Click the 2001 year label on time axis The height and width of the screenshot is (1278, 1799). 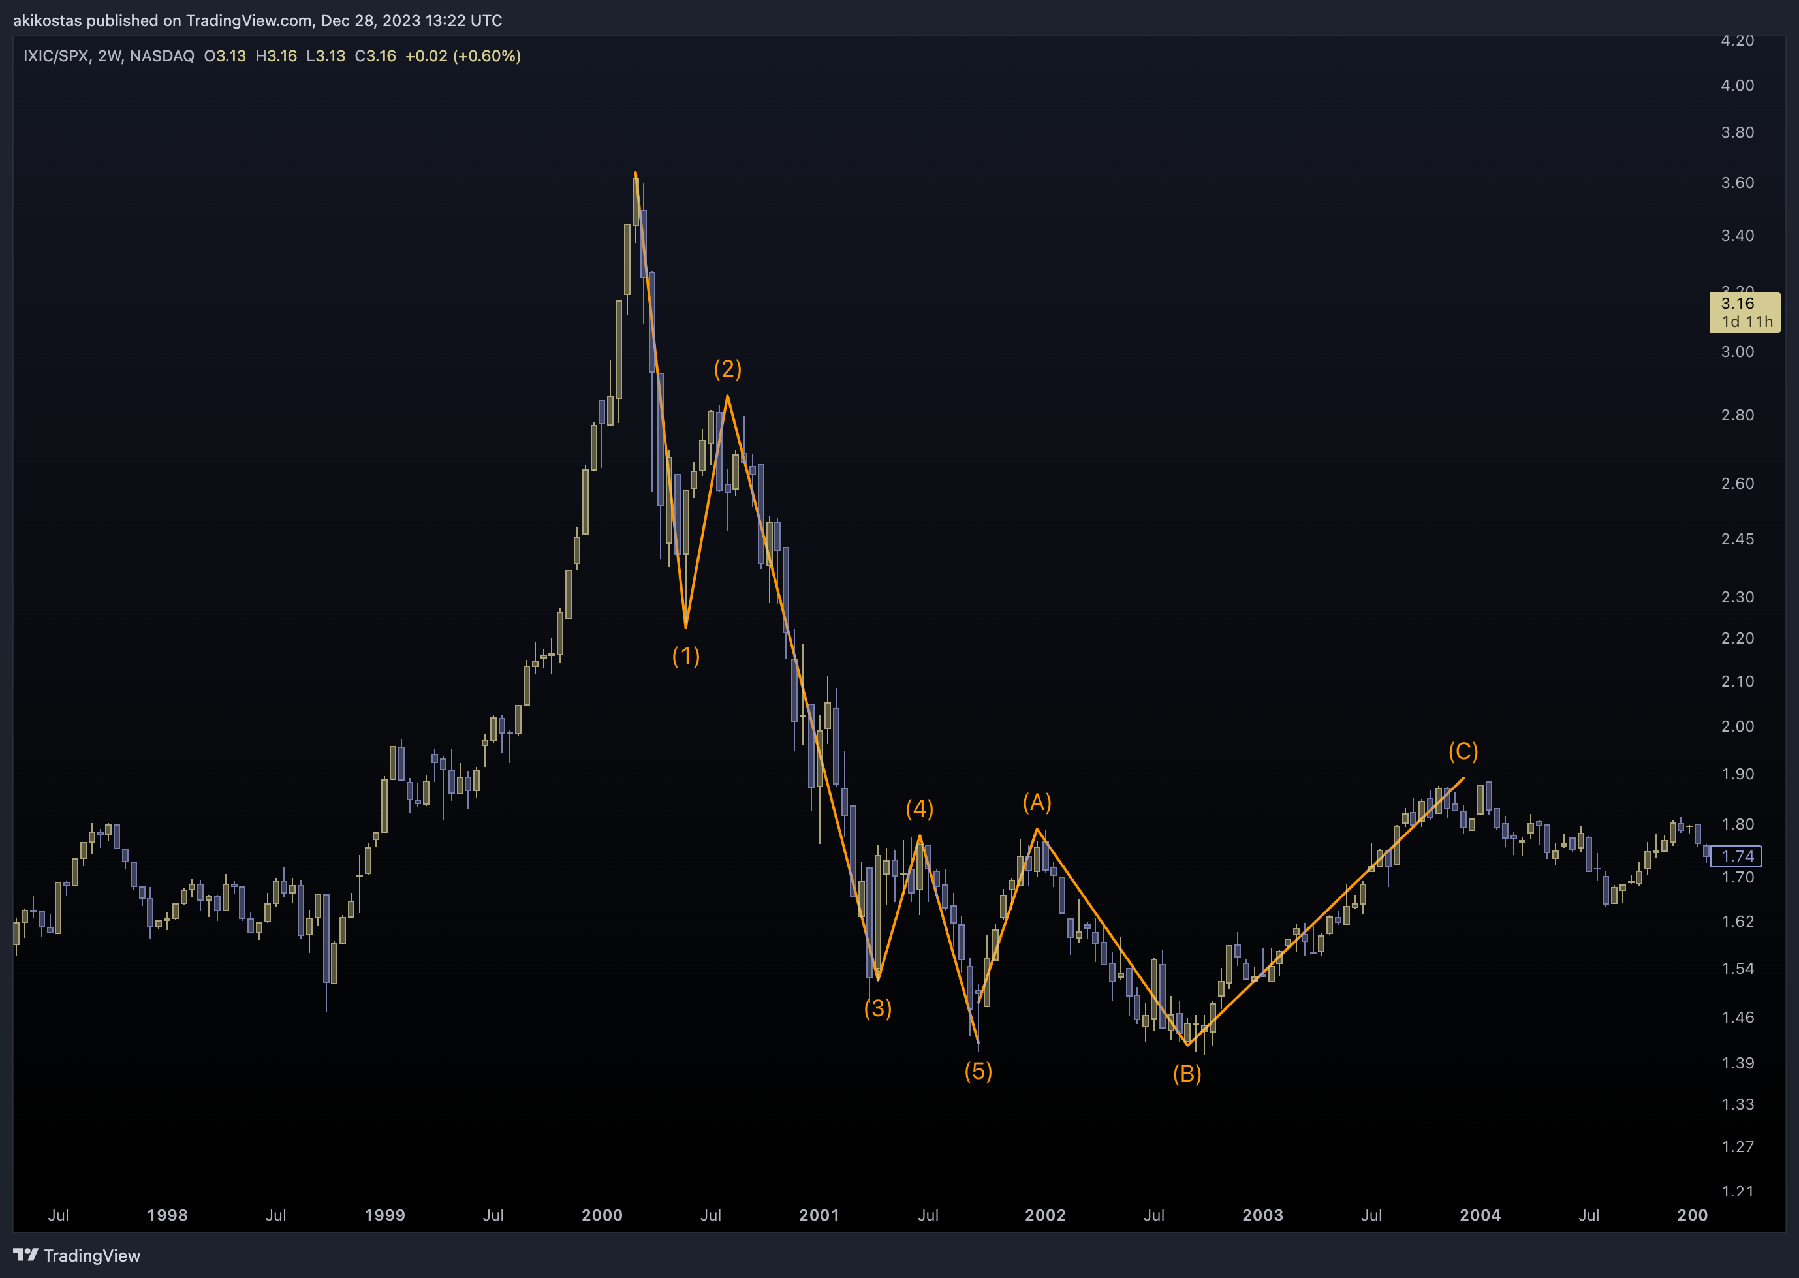point(819,1215)
